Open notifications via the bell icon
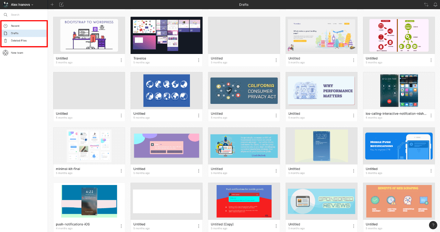Image resolution: width=440 pixels, height=232 pixels. click(x=434, y=4)
